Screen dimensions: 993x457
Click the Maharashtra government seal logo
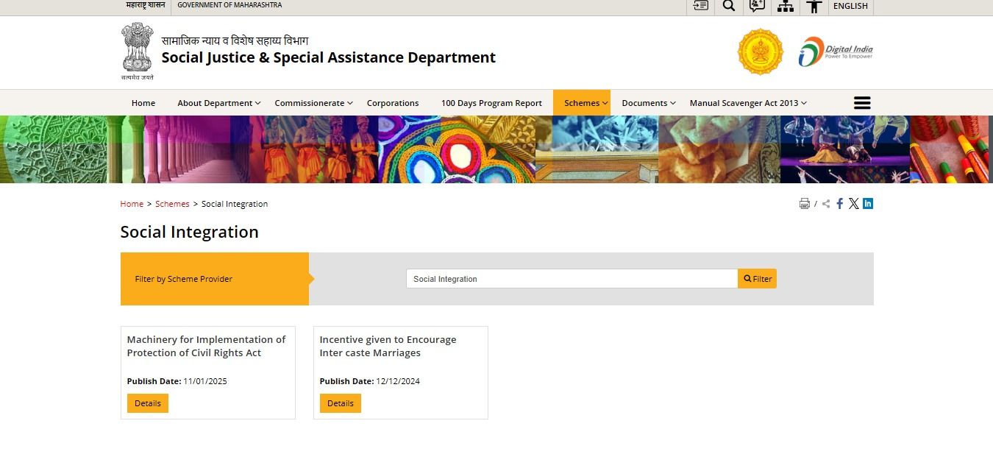(x=761, y=52)
